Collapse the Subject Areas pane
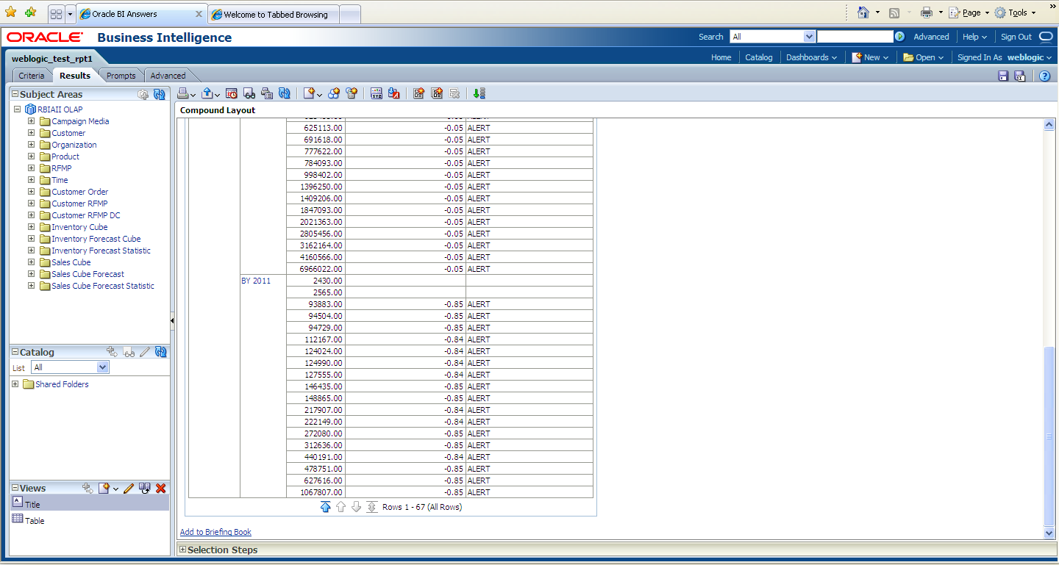Screen dimensions: 1059x565 [15, 94]
